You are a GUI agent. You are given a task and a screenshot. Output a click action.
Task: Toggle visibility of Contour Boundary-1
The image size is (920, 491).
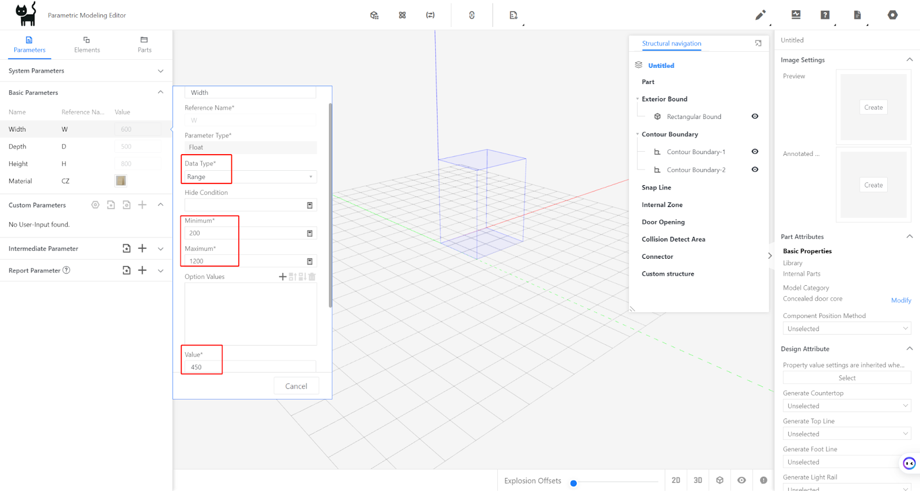coord(754,152)
